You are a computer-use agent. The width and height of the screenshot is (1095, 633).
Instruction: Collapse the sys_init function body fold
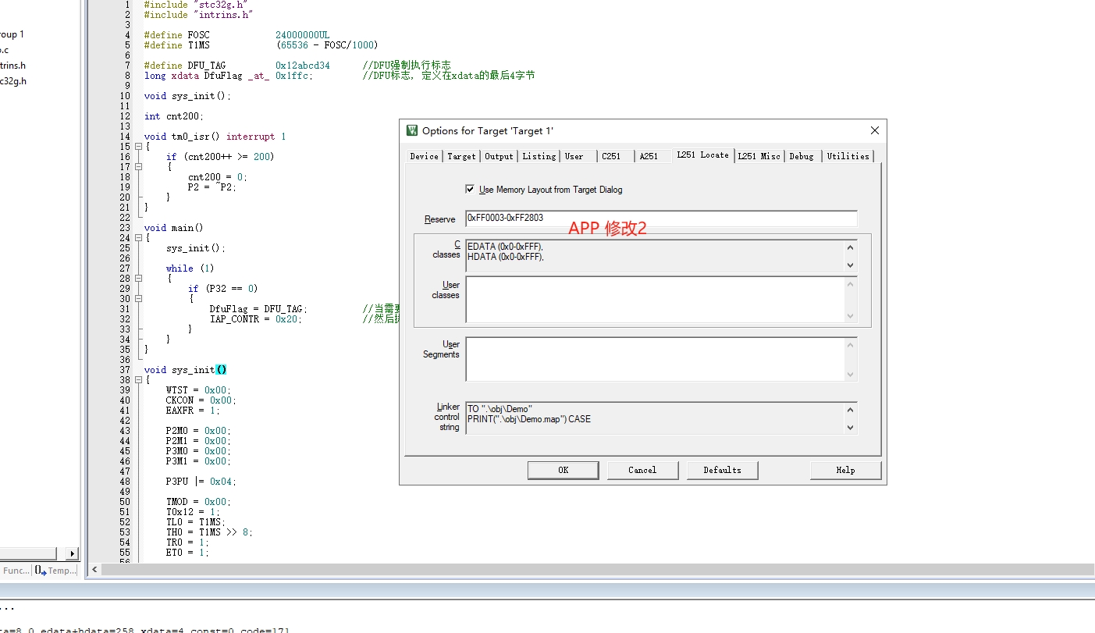coord(138,380)
